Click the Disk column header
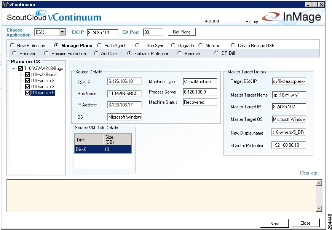 click(x=89, y=140)
